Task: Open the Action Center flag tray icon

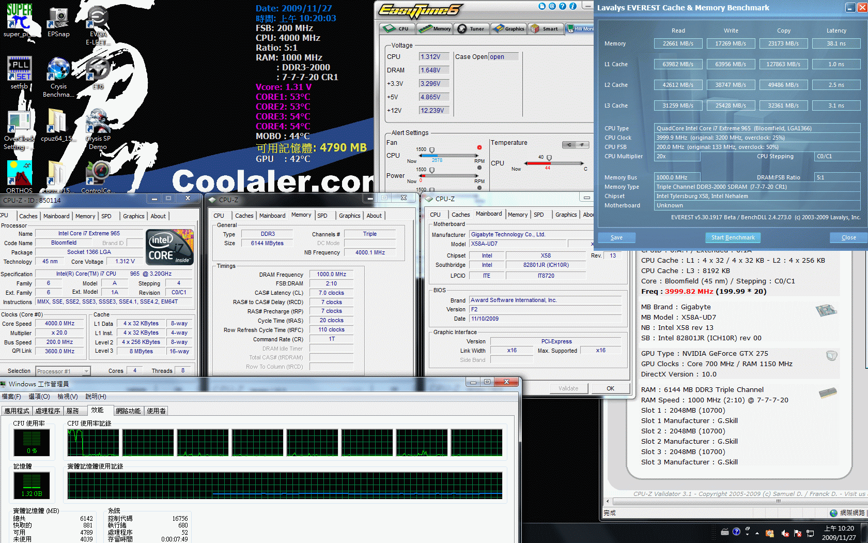Action: tap(798, 533)
